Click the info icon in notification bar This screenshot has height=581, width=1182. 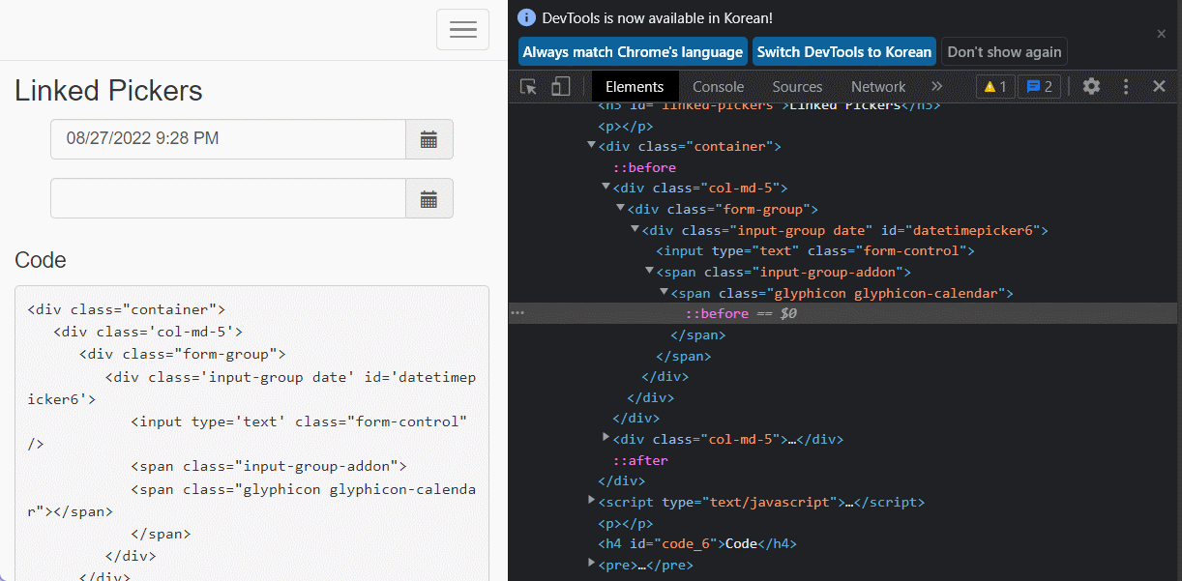527,17
